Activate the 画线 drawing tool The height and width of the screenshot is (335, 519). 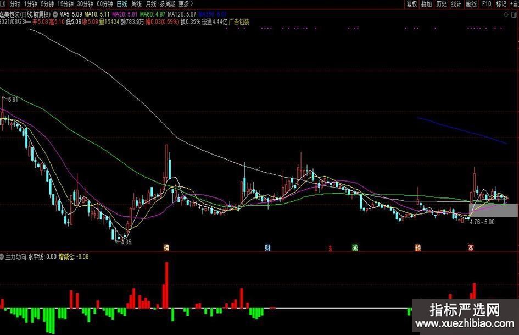(x=471, y=4)
